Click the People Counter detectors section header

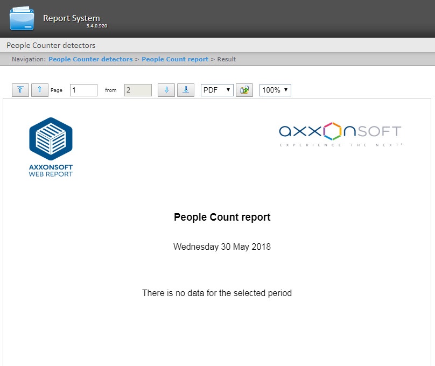point(51,45)
